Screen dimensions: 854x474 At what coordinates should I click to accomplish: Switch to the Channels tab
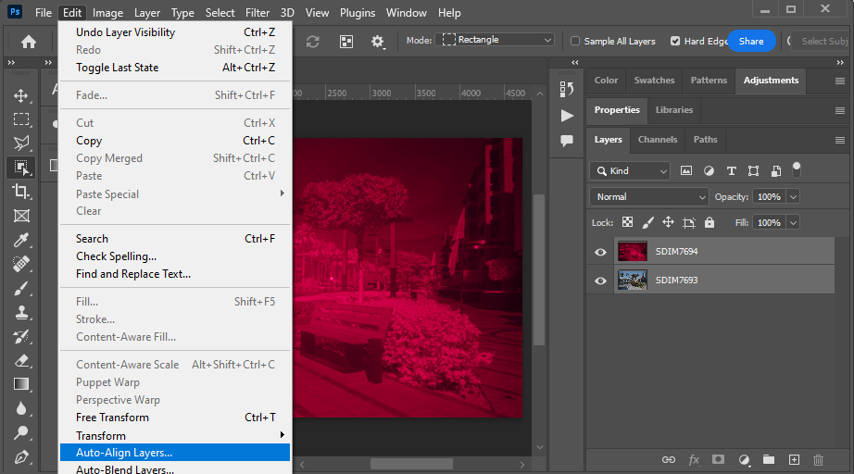[658, 140]
